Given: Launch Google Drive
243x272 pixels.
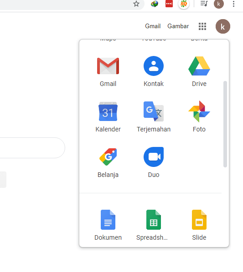Looking at the screenshot, I should pos(199,72).
